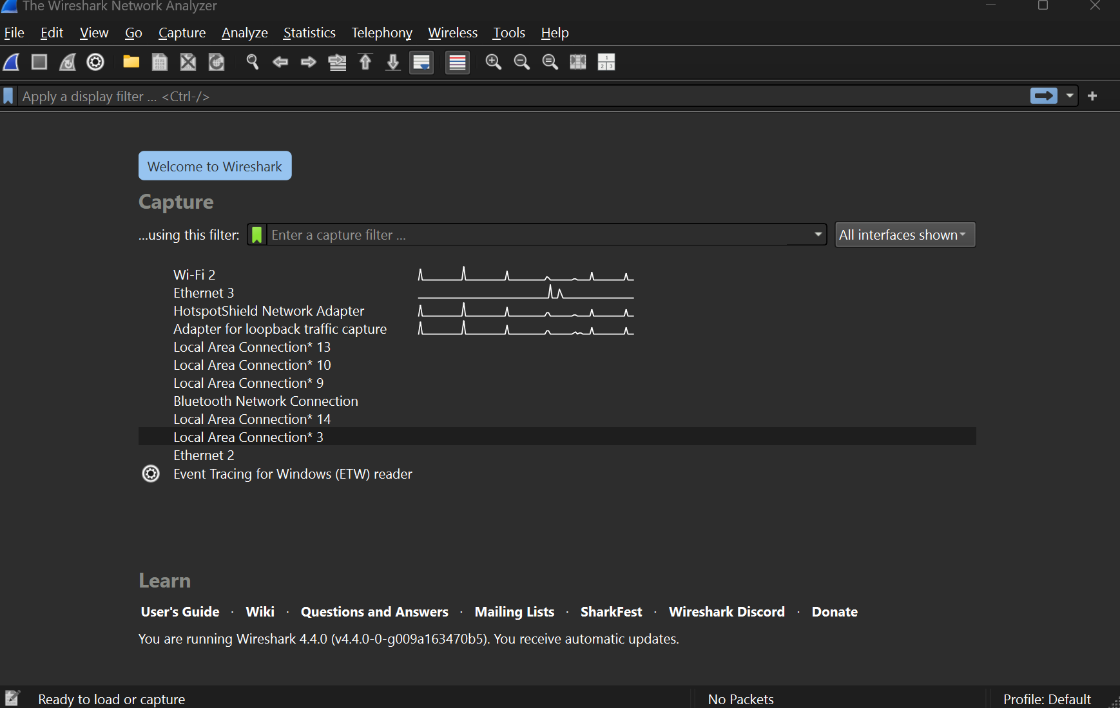Click the Go to specified packet icon
This screenshot has width=1120, height=708.
coord(337,62)
